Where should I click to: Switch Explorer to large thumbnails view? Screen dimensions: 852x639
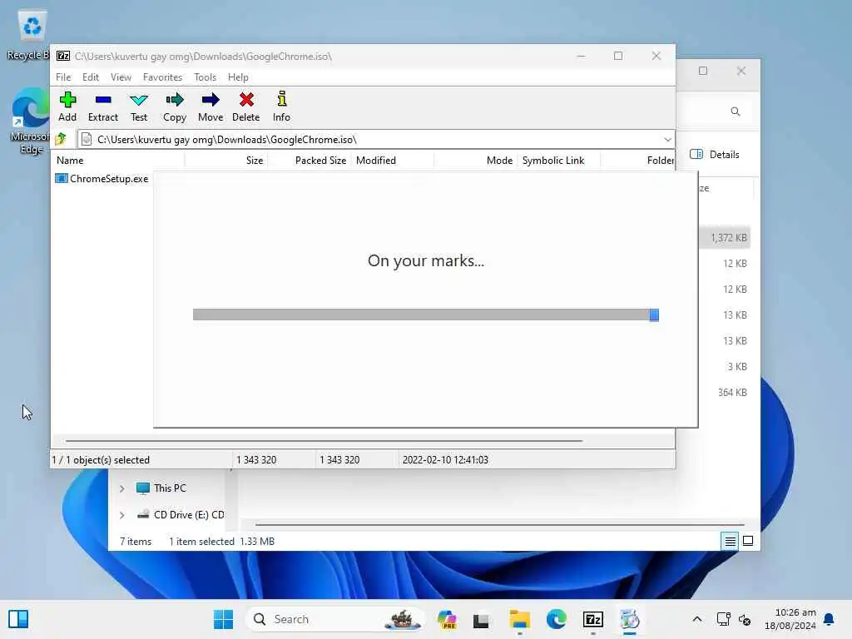tap(748, 541)
